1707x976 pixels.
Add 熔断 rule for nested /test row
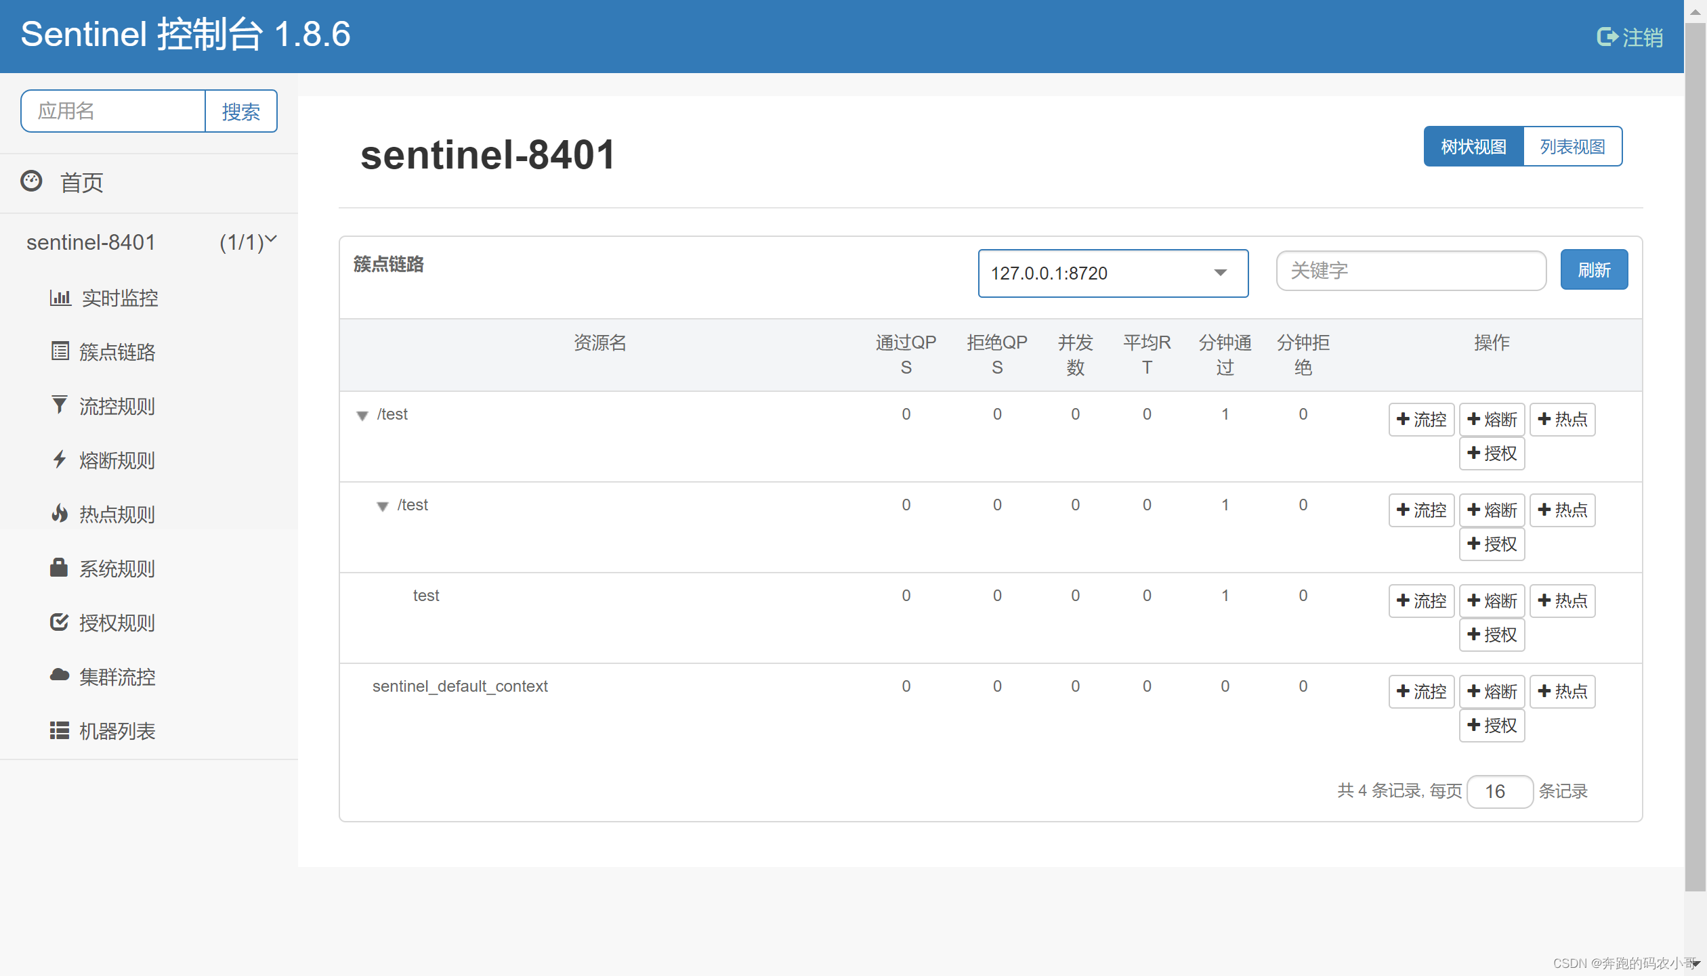pyautogui.click(x=1492, y=510)
